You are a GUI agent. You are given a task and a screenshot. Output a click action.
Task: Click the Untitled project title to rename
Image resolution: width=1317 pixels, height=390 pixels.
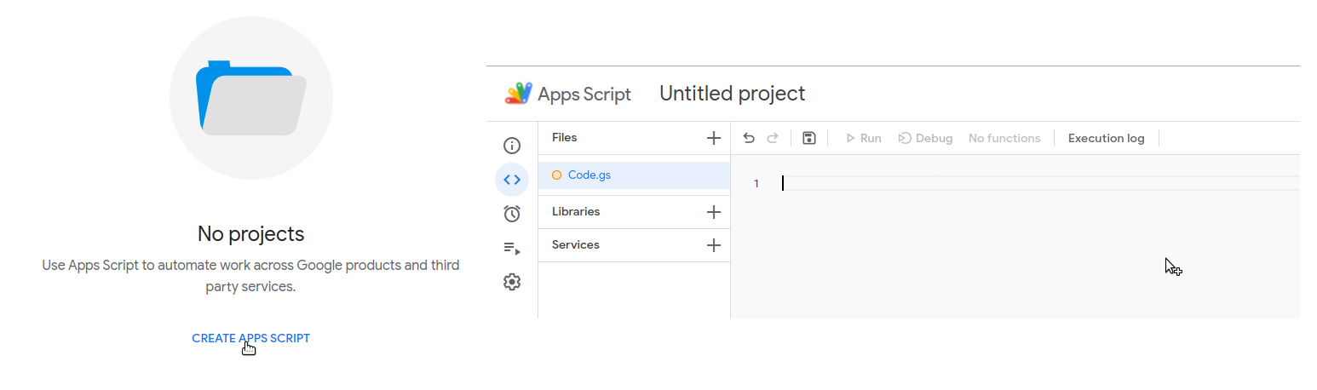[732, 94]
